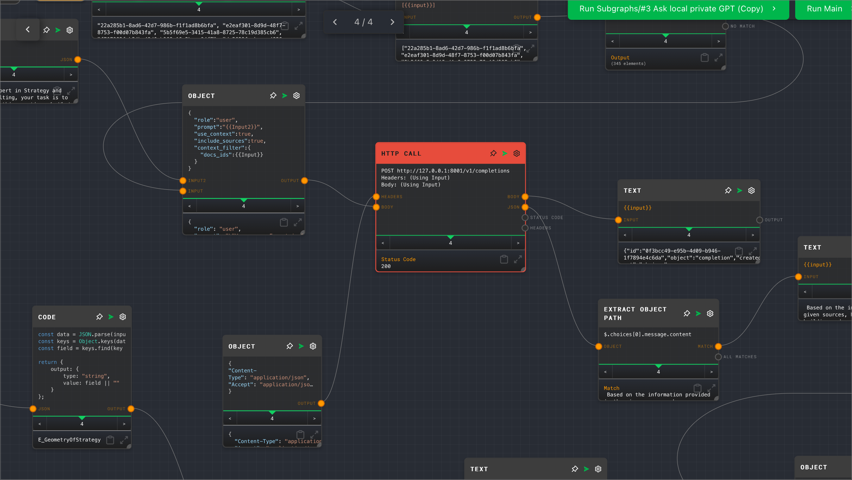Select Extract Object Path Match output port

coord(718,346)
